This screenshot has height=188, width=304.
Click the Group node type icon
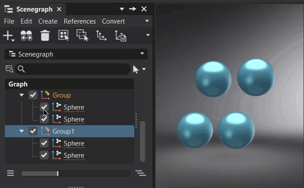pos(45,95)
